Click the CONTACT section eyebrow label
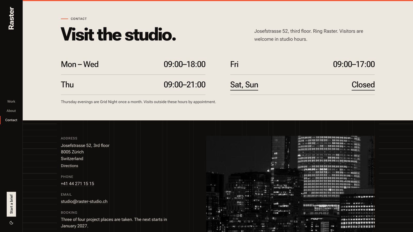Screen dimensions: 413x232 click(79, 19)
